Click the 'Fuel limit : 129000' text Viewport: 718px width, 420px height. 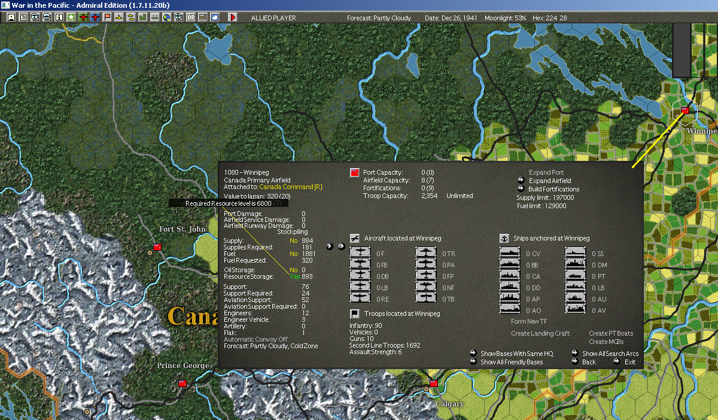pyautogui.click(x=541, y=206)
